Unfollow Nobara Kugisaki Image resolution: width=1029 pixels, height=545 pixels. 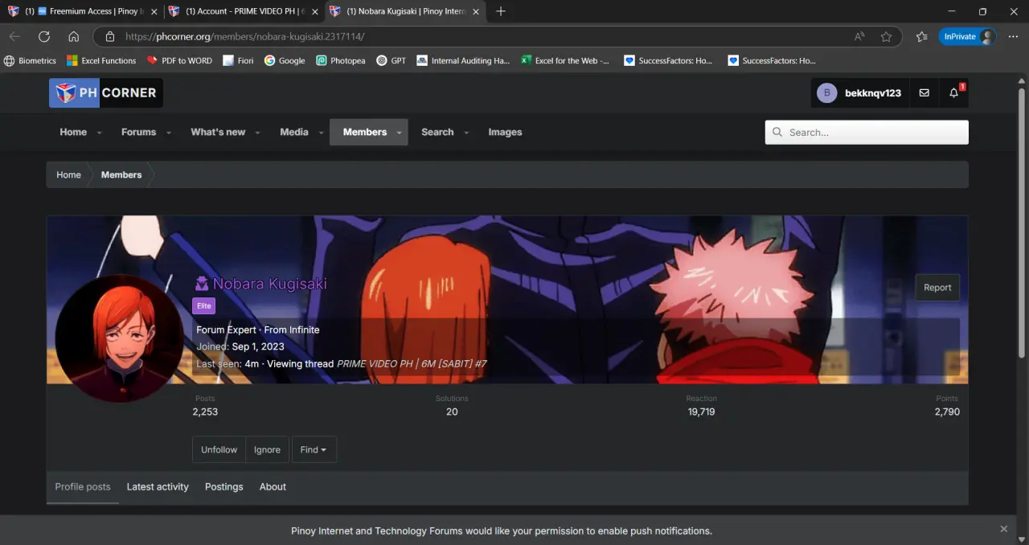click(219, 449)
